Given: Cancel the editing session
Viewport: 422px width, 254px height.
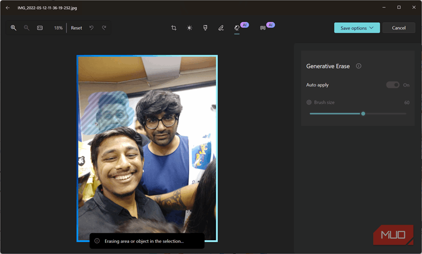Looking at the screenshot, I should (399, 28).
